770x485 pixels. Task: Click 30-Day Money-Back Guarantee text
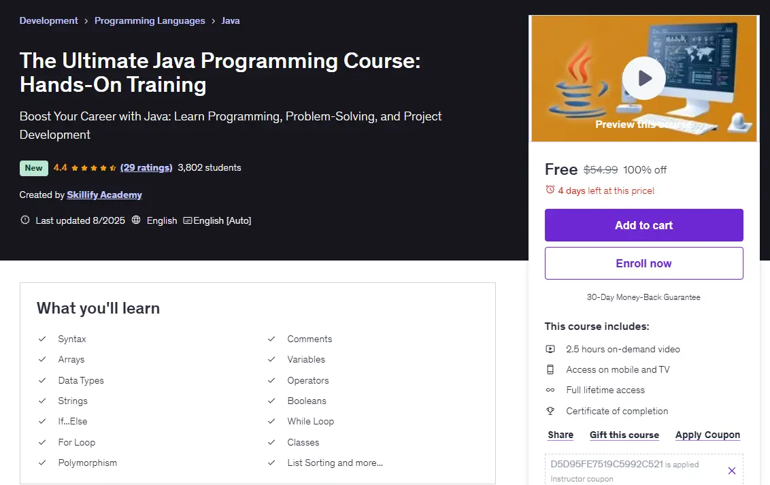click(x=643, y=297)
